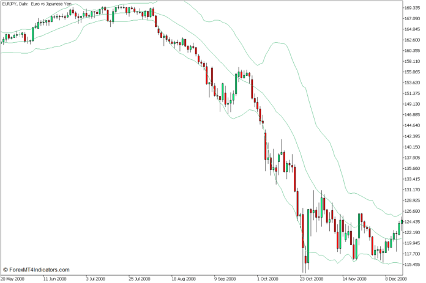The height and width of the screenshot is (283, 426).
Task: Click the ForexMT4Indicators.com watermark
Action: (x=36, y=270)
